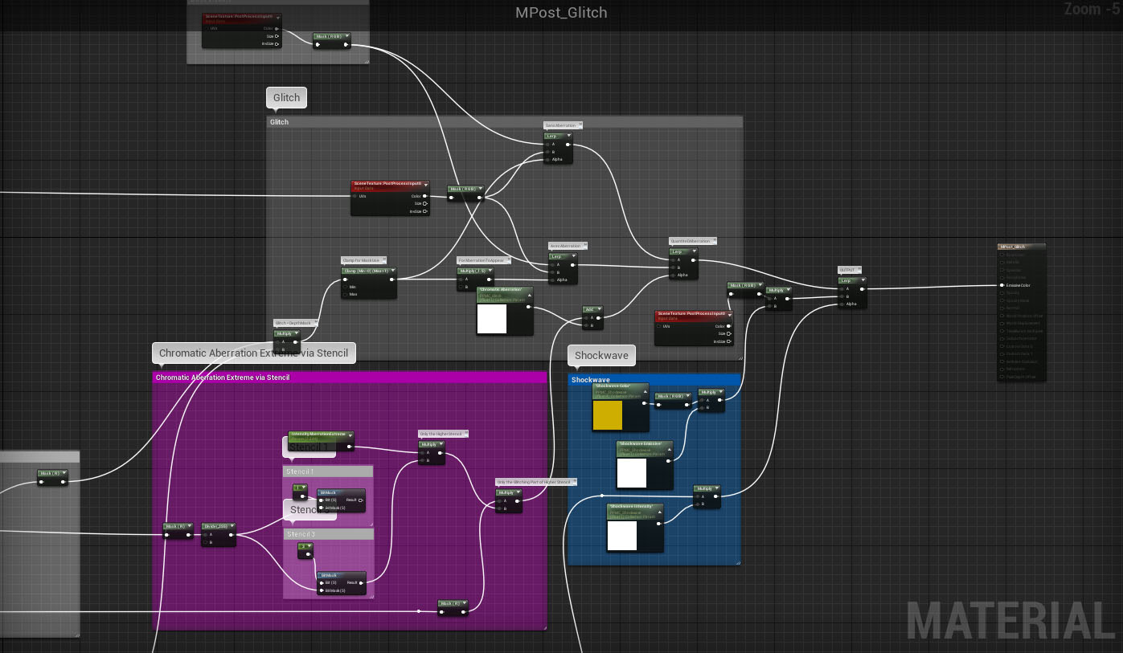
Task: Click the white Shockwave Intensity preview
Action: point(621,536)
